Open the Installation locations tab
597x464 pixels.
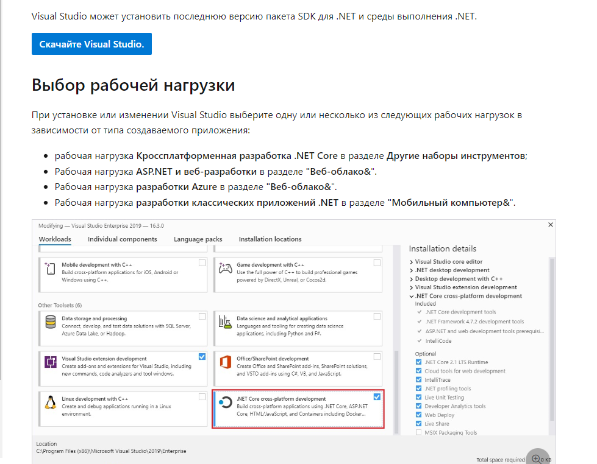(270, 239)
